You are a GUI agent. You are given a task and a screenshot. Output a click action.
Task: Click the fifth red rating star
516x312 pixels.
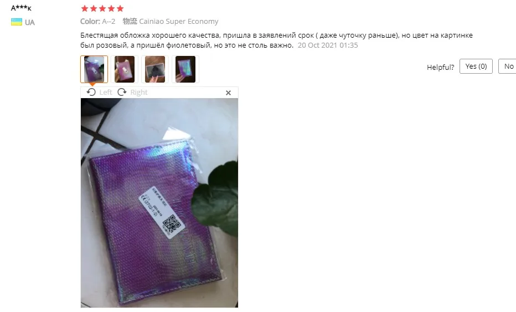coord(120,8)
